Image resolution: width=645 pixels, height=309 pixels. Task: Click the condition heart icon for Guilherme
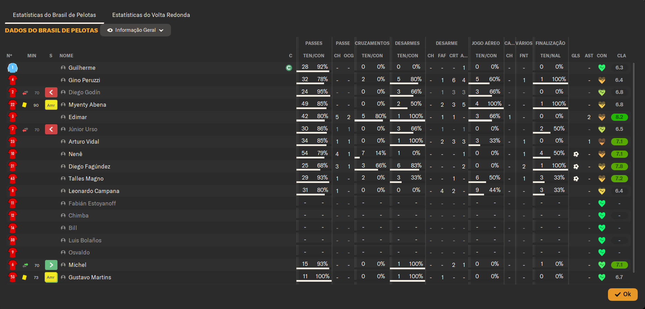(602, 68)
